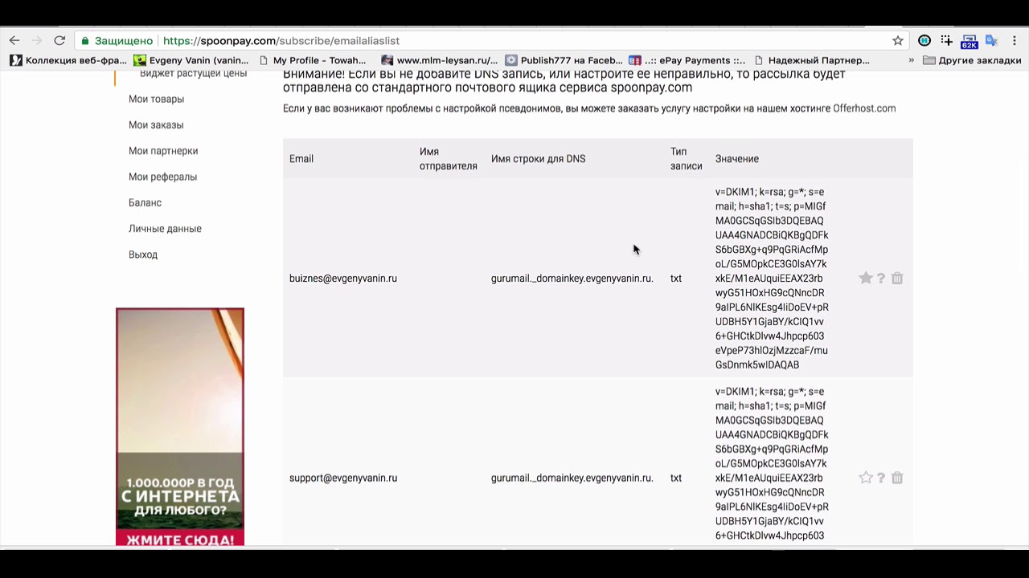Click the green secure padlock icon

coord(85,41)
